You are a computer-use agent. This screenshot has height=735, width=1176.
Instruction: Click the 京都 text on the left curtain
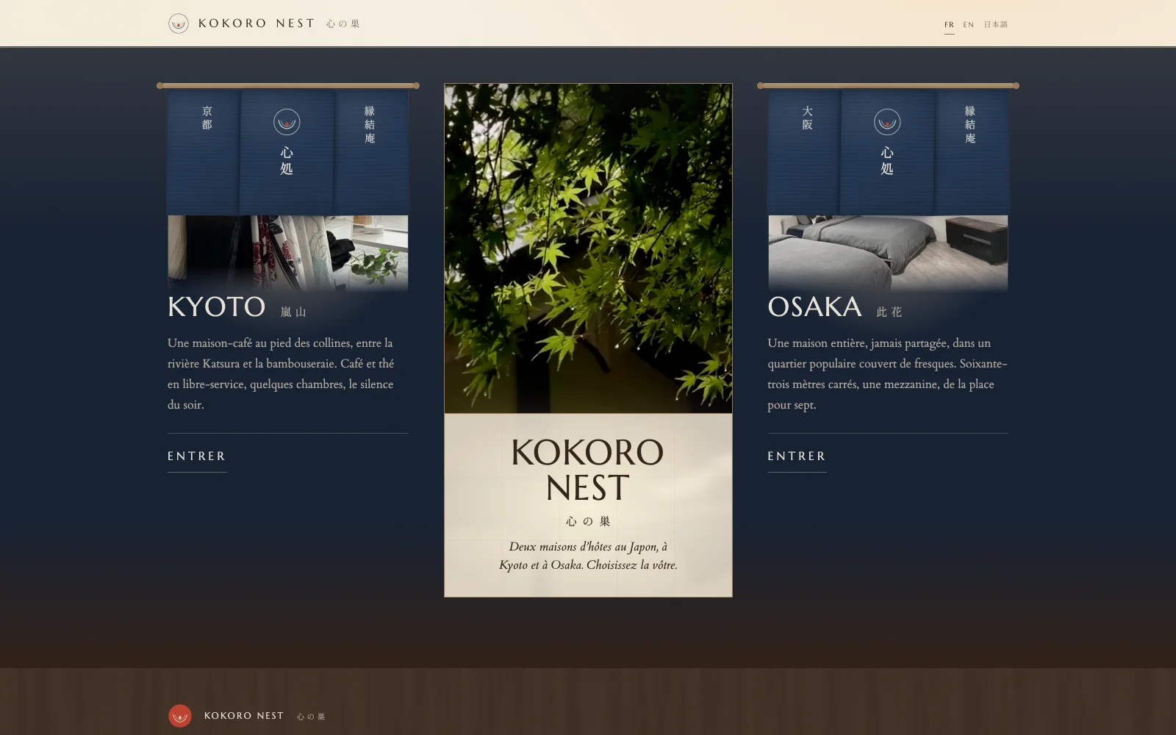[x=207, y=118]
